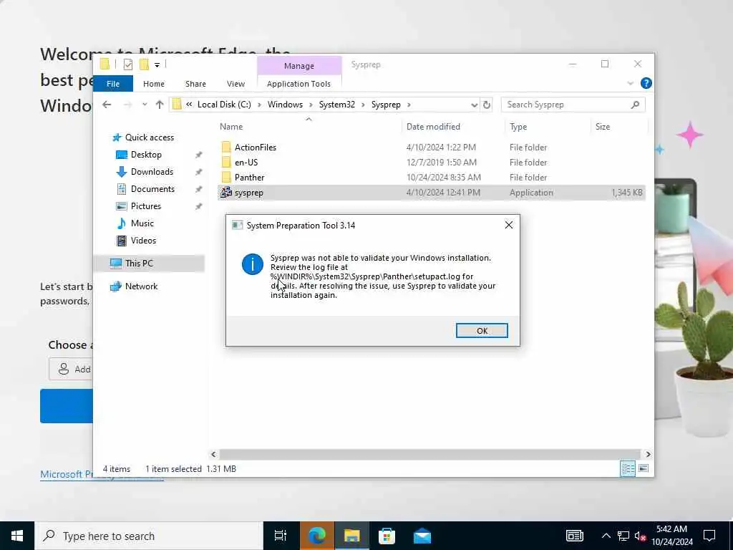This screenshot has height=550, width=733.
Task: Open the Action Center notifications icon
Action: [709, 536]
